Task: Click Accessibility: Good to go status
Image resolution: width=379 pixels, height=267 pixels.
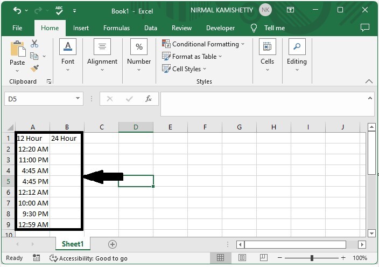Action: (88, 258)
